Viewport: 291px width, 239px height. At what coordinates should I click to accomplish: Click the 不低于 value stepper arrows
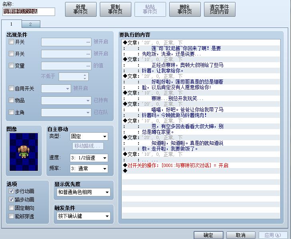85,76
